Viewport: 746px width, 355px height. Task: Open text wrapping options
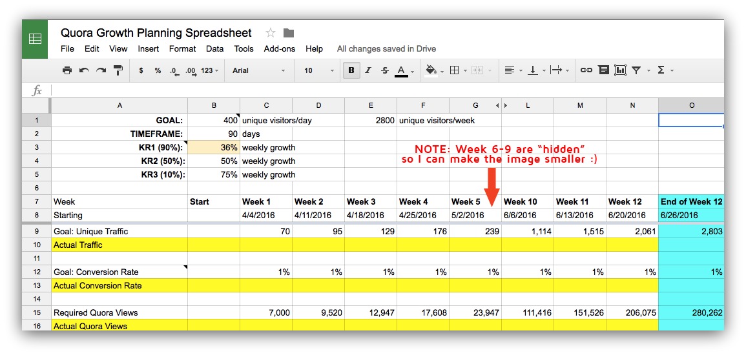click(x=555, y=70)
